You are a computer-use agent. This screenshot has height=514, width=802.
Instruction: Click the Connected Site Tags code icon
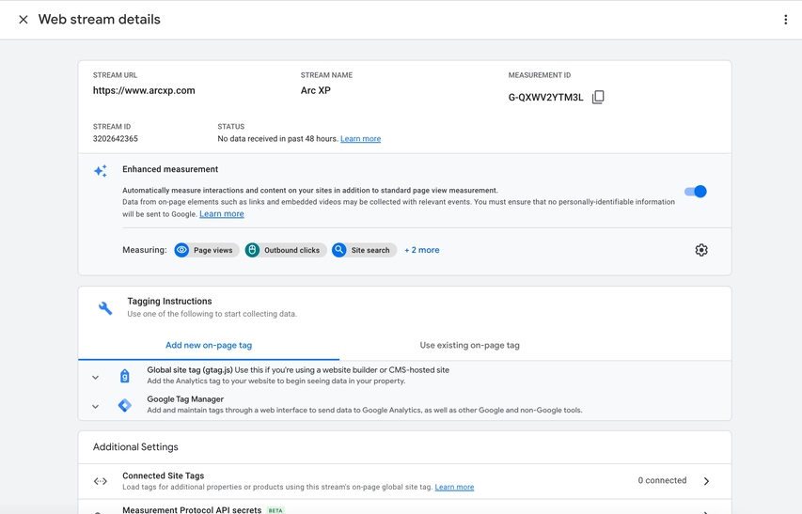click(x=101, y=481)
